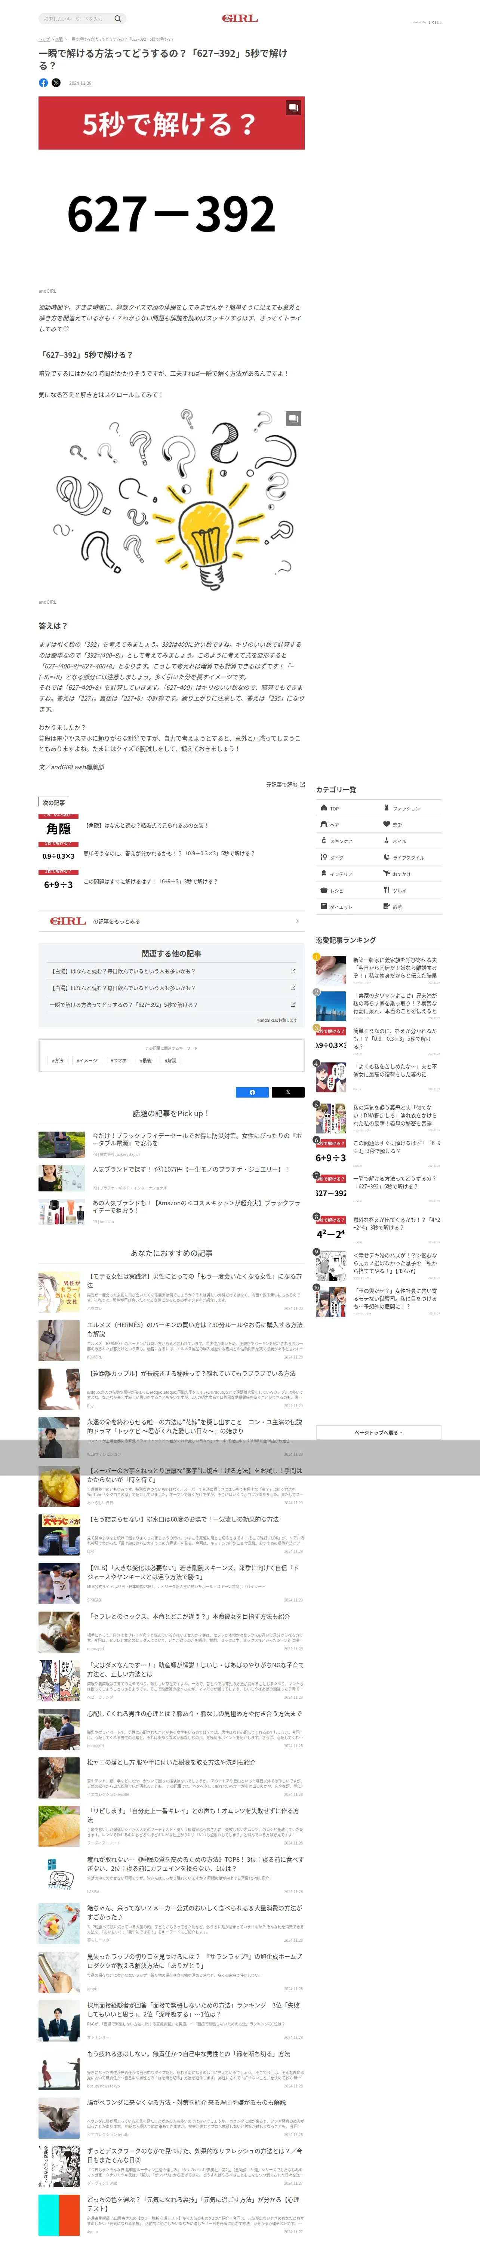The image size is (480, 2243).
Task: Open pick-up article 'プラチナ・ジュエリー'
Action: (172, 1177)
